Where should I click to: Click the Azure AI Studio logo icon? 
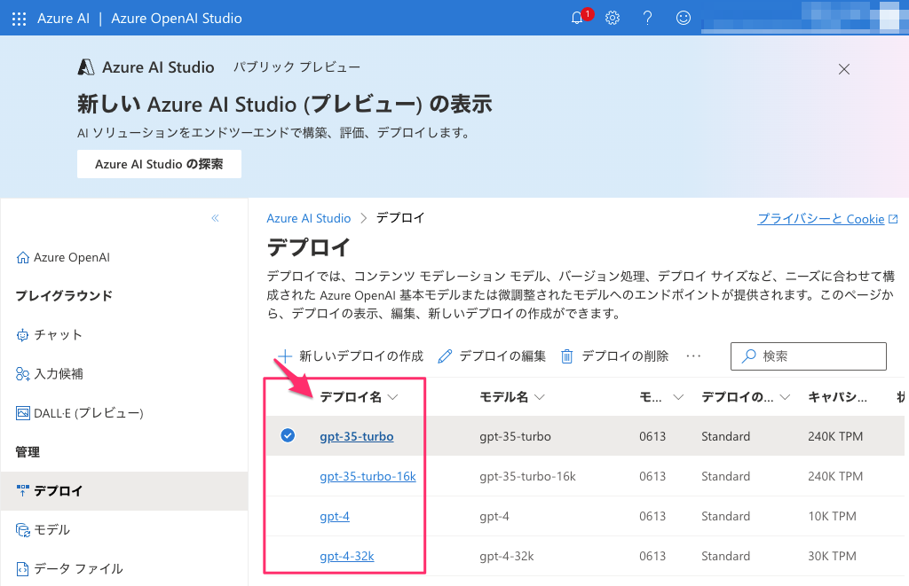86,67
